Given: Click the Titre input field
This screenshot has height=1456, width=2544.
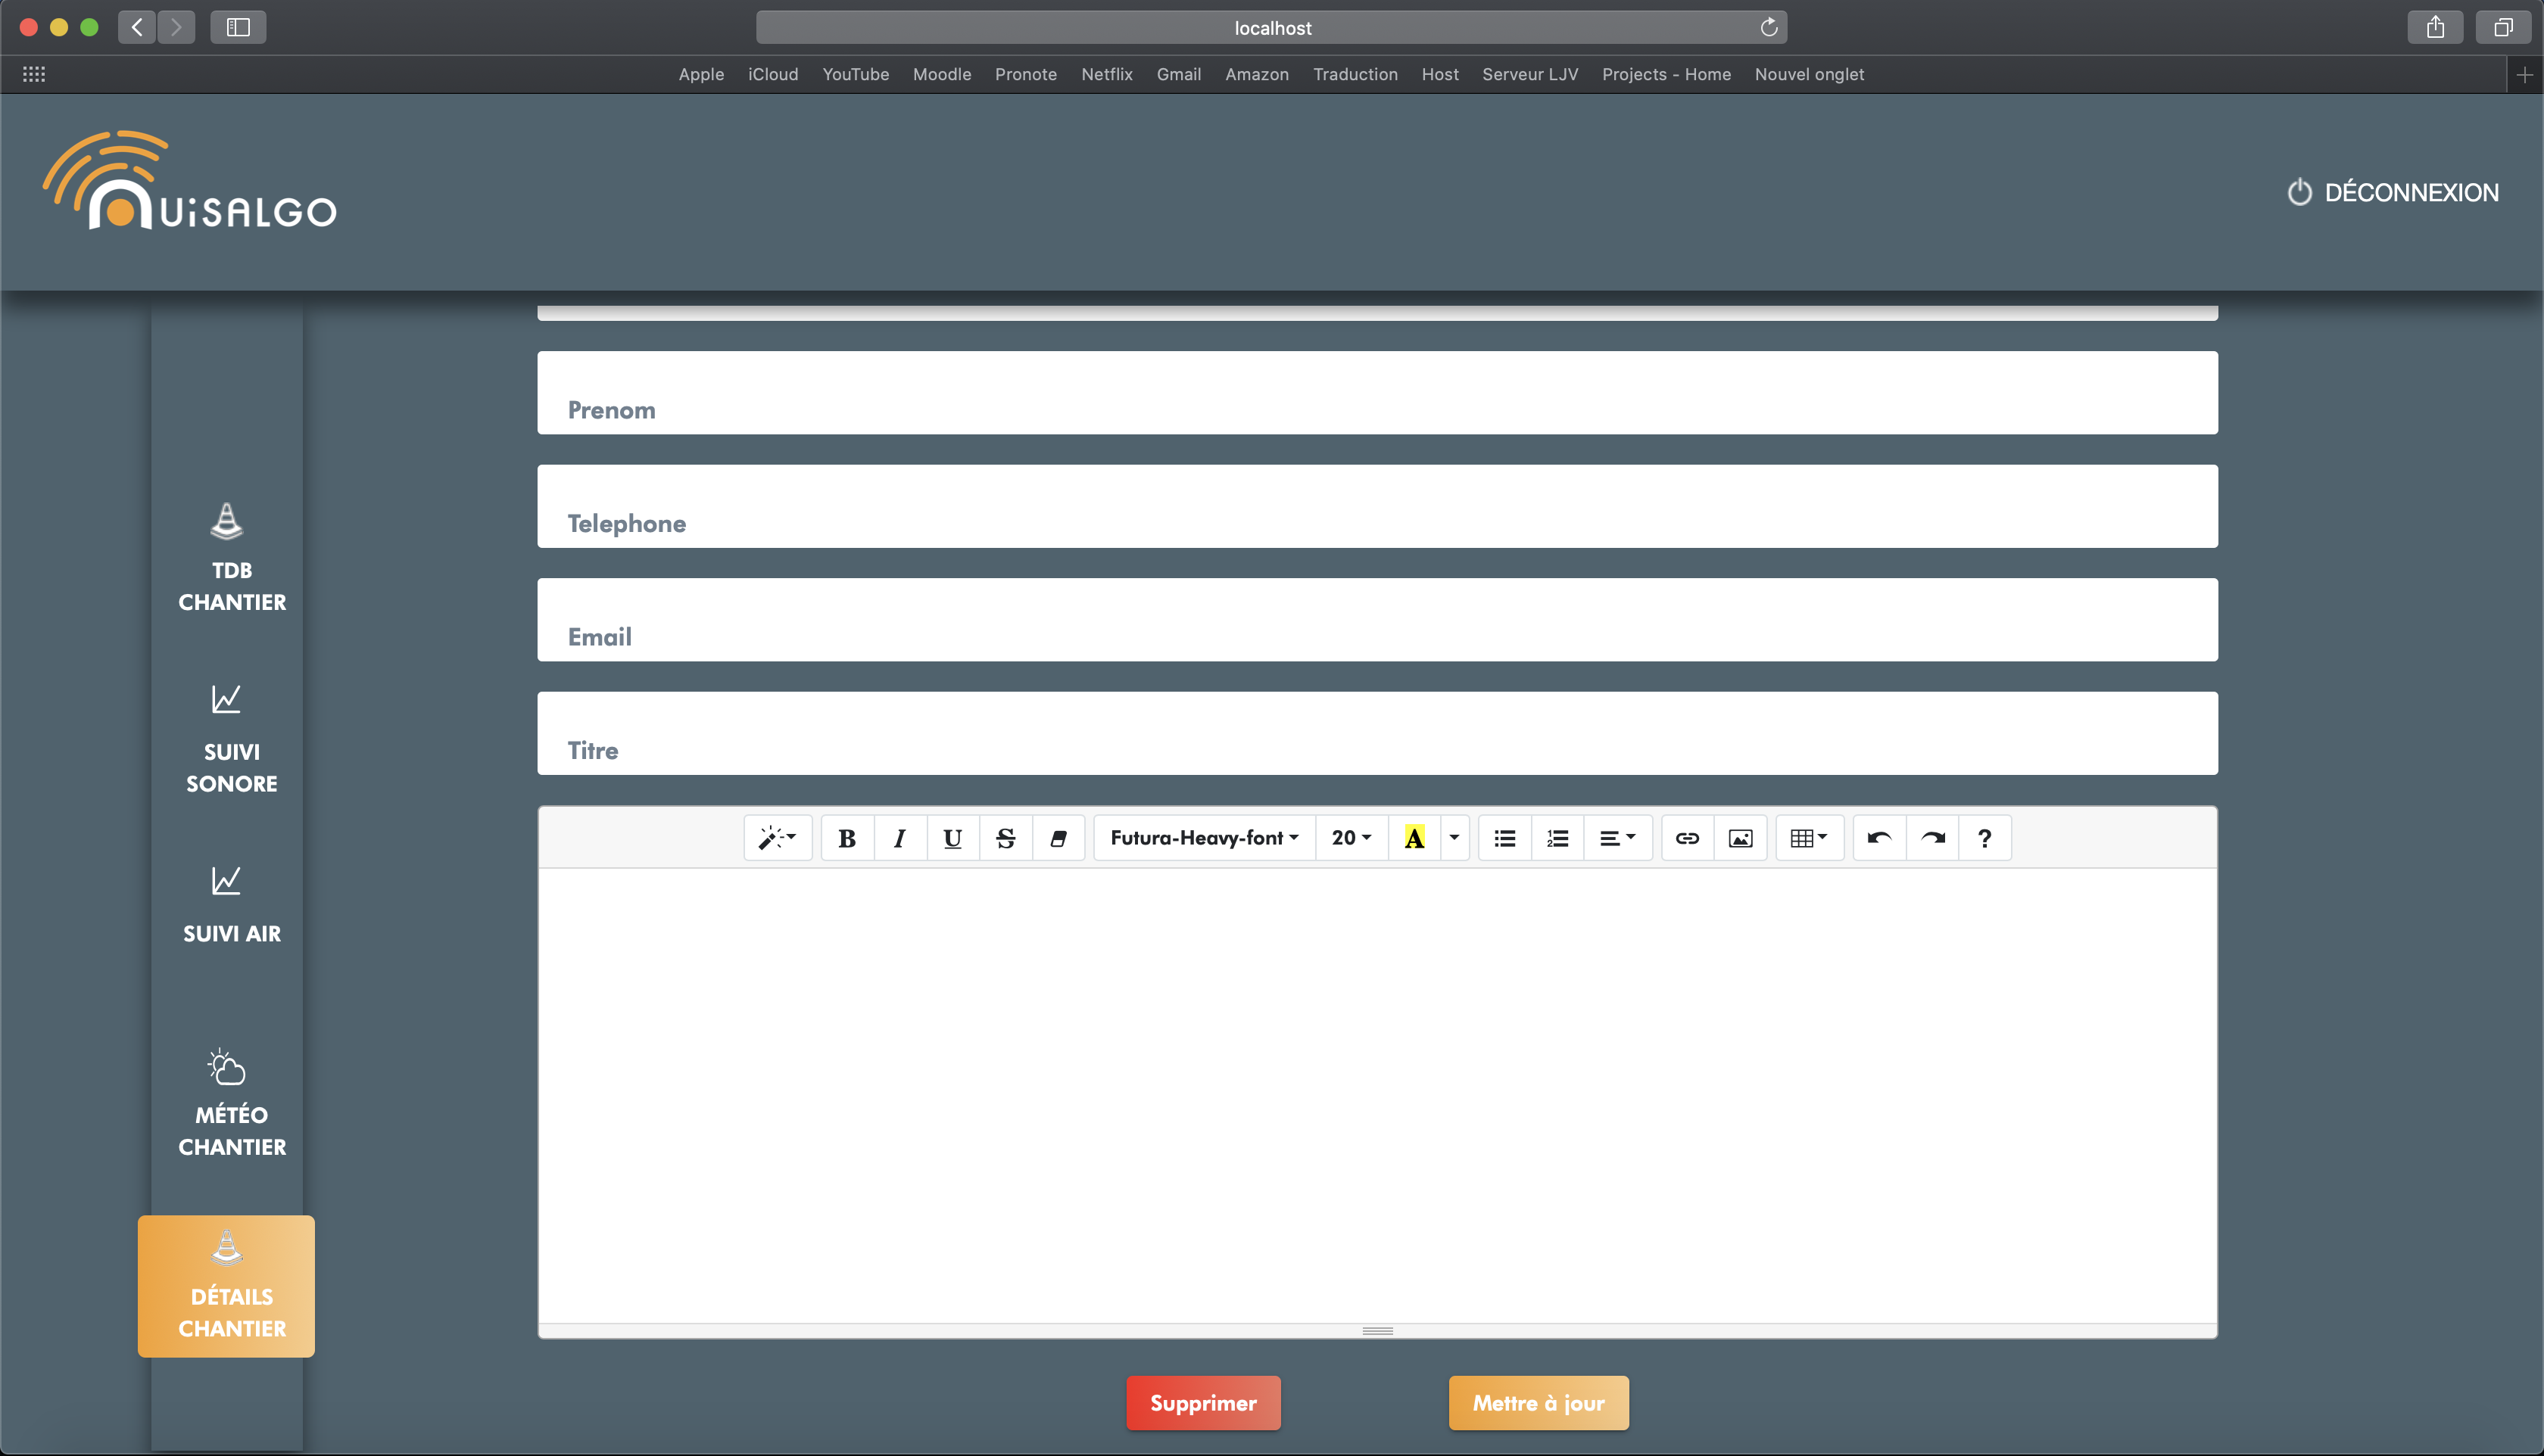Looking at the screenshot, I should click(x=1377, y=733).
